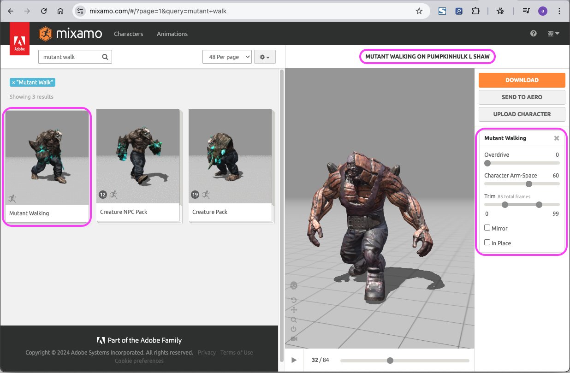Click the "85 total frames" label
Image resolution: width=570 pixels, height=373 pixels.
[x=514, y=197]
